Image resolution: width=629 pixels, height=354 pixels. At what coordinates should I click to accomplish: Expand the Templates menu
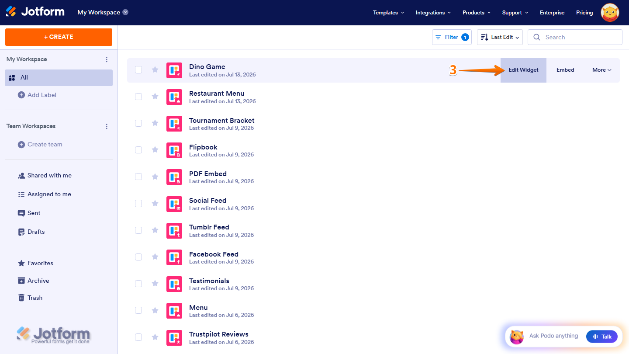[388, 13]
